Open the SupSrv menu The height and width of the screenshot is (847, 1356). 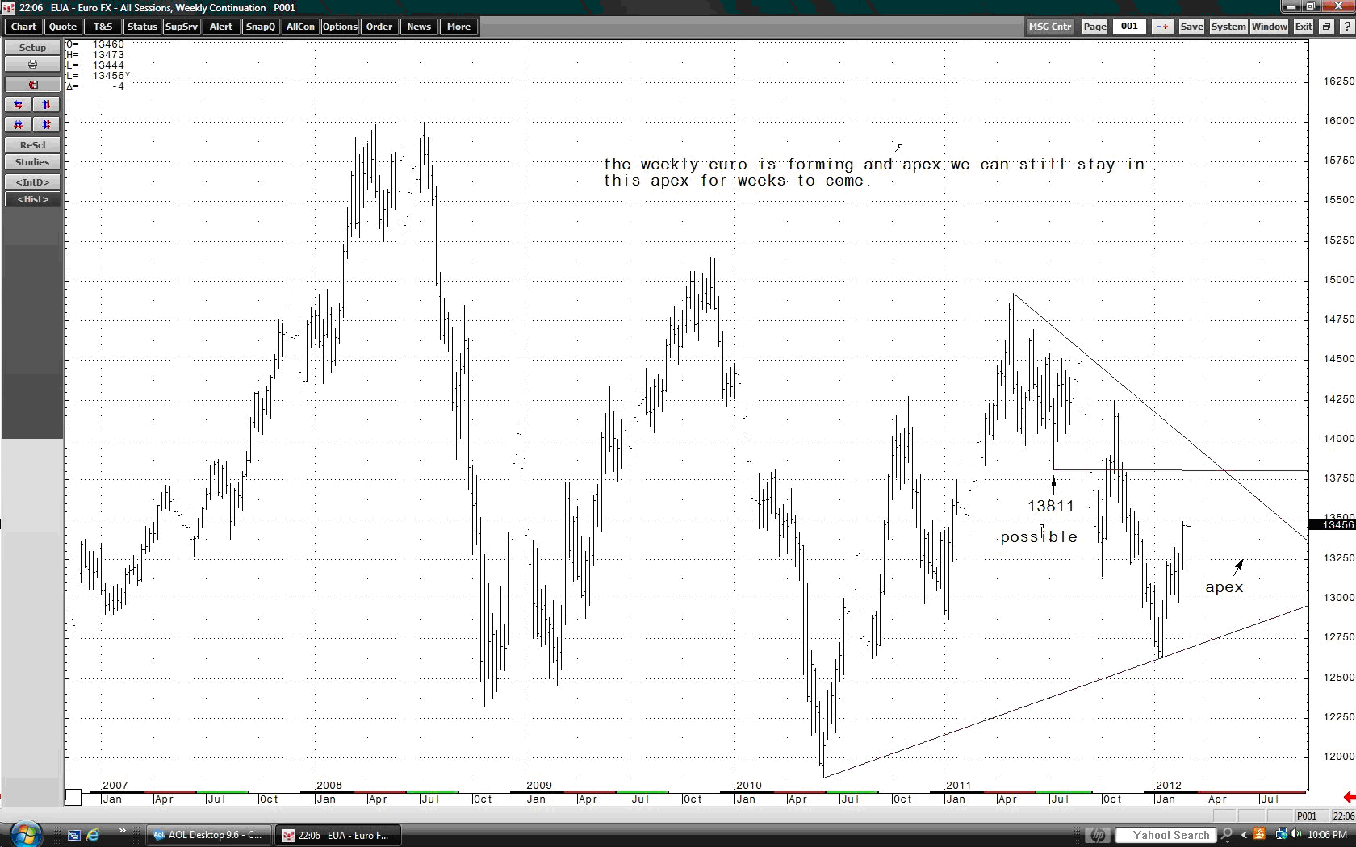tap(181, 27)
